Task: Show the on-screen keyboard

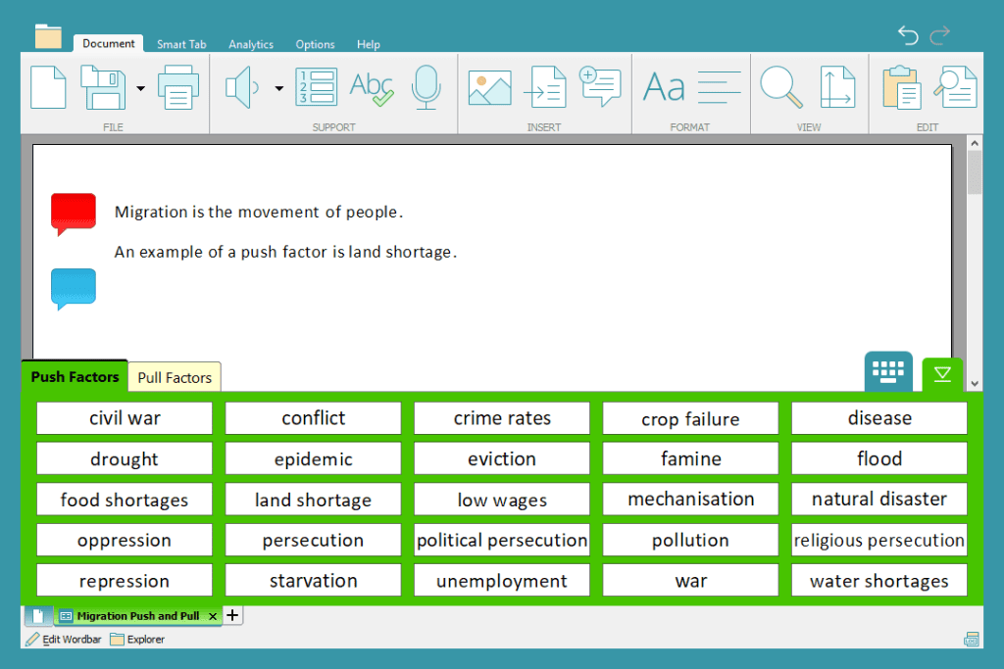Action: click(x=888, y=371)
